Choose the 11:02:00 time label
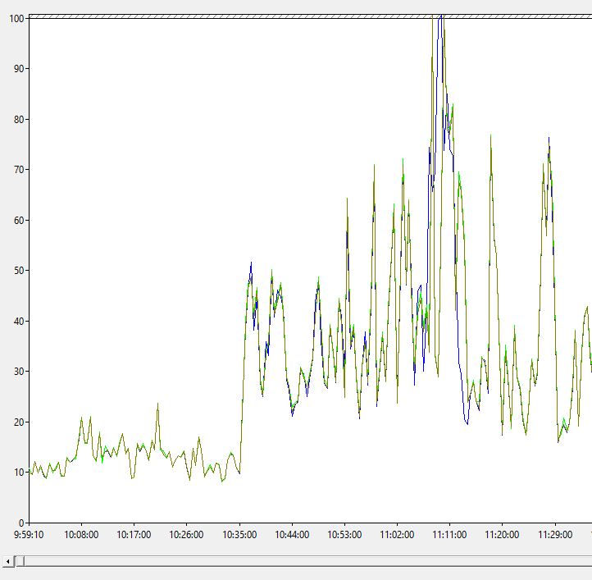Image resolution: width=592 pixels, height=580 pixels. [x=397, y=535]
